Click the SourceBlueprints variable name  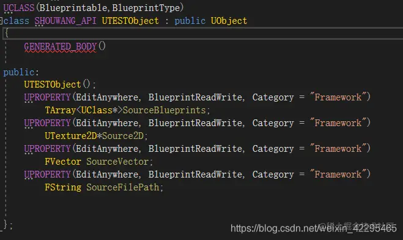point(164,110)
